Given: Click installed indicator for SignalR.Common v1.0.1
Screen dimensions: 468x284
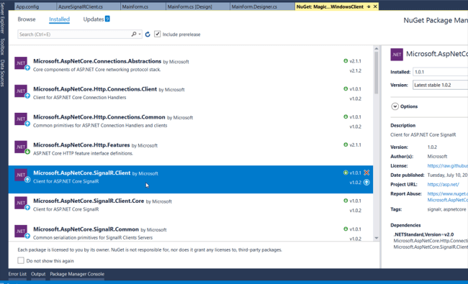Looking at the screenshot, I should point(346,229).
